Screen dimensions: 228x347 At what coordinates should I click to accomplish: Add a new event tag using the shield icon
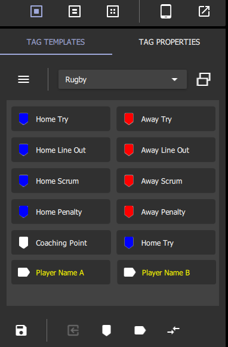coord(107,330)
